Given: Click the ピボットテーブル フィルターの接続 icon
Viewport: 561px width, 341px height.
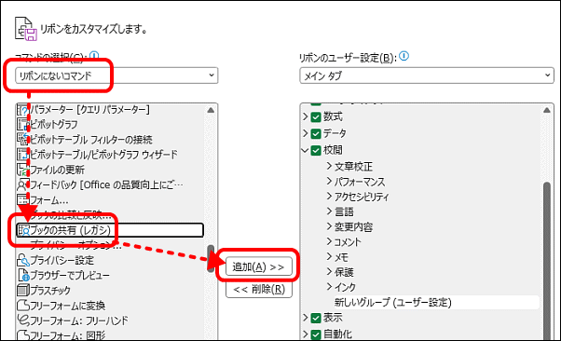Looking at the screenshot, I should [x=23, y=139].
